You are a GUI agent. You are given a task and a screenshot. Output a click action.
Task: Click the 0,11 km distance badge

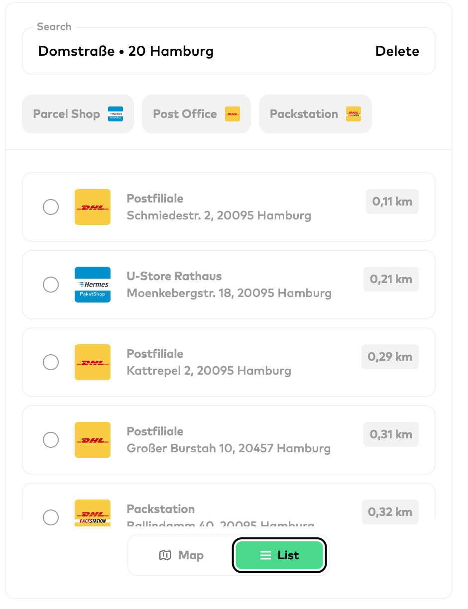pos(392,202)
